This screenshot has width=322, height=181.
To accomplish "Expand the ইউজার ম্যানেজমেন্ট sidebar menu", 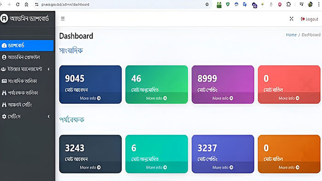I will [27, 69].
